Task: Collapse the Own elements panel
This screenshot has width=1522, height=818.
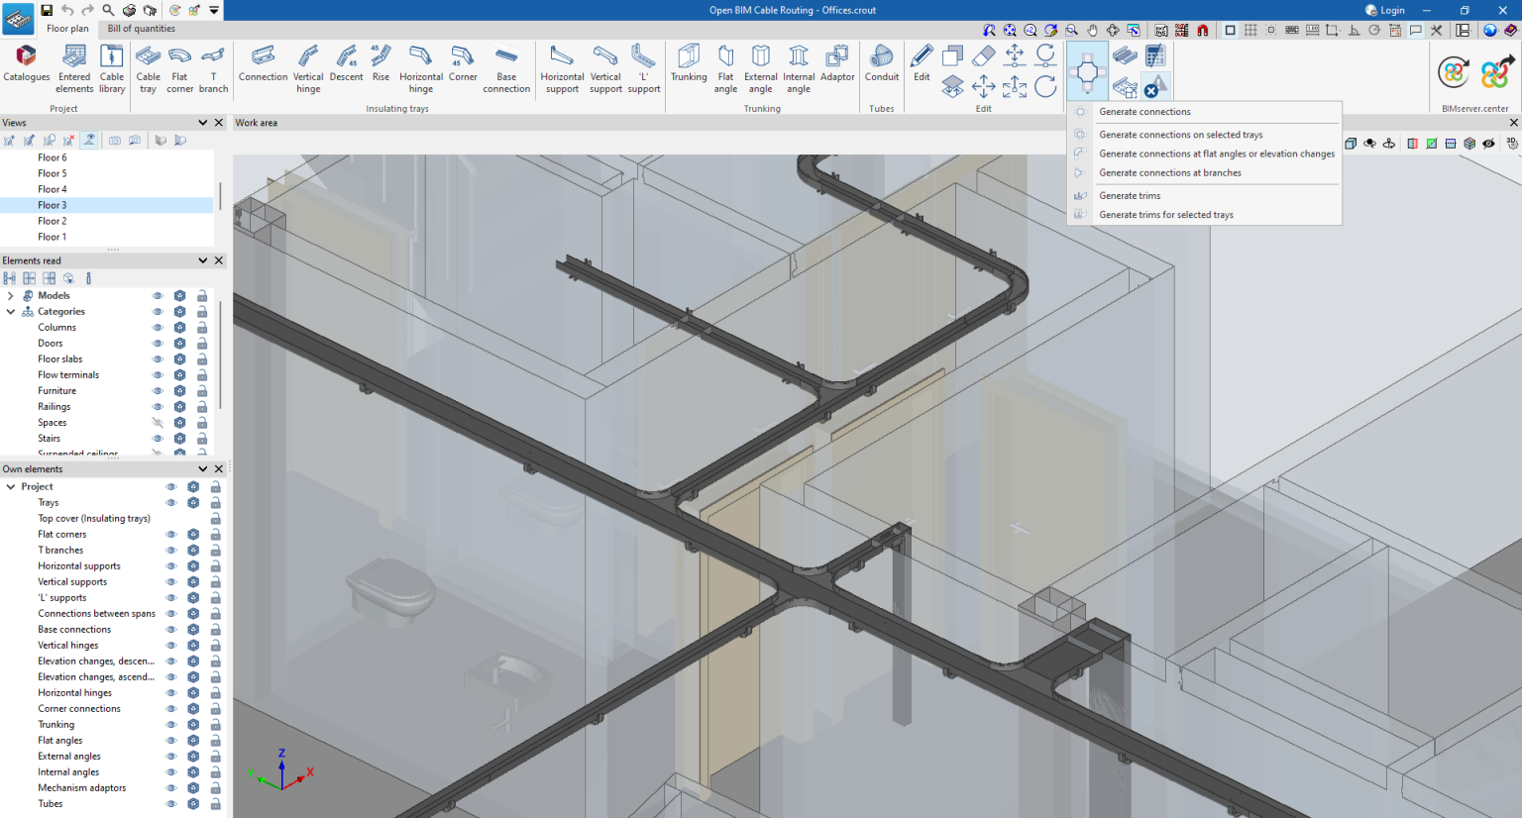Action: pyautogui.click(x=203, y=468)
